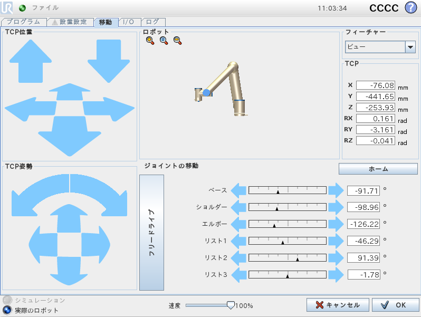Click the エルボー joint position slider
This screenshot has width=421, height=317.
click(x=288, y=224)
